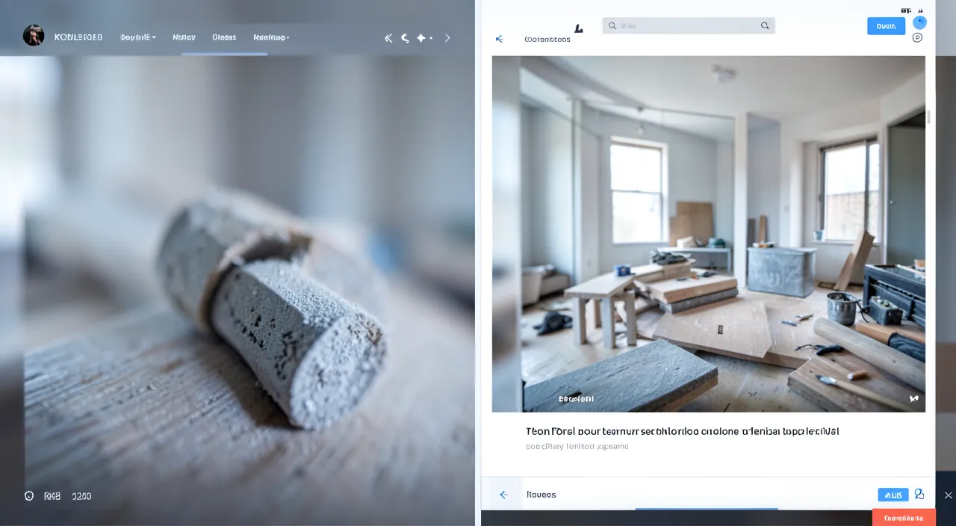Image resolution: width=956 pixels, height=526 pixels.
Task: Click the scrollbar thumb beside the room photo
Action: click(929, 117)
